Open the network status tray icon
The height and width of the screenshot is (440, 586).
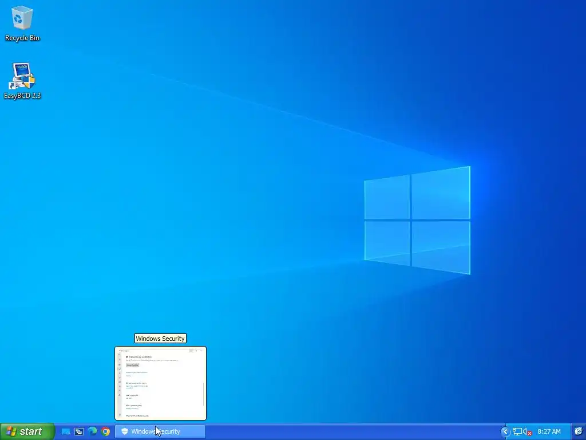pos(517,432)
